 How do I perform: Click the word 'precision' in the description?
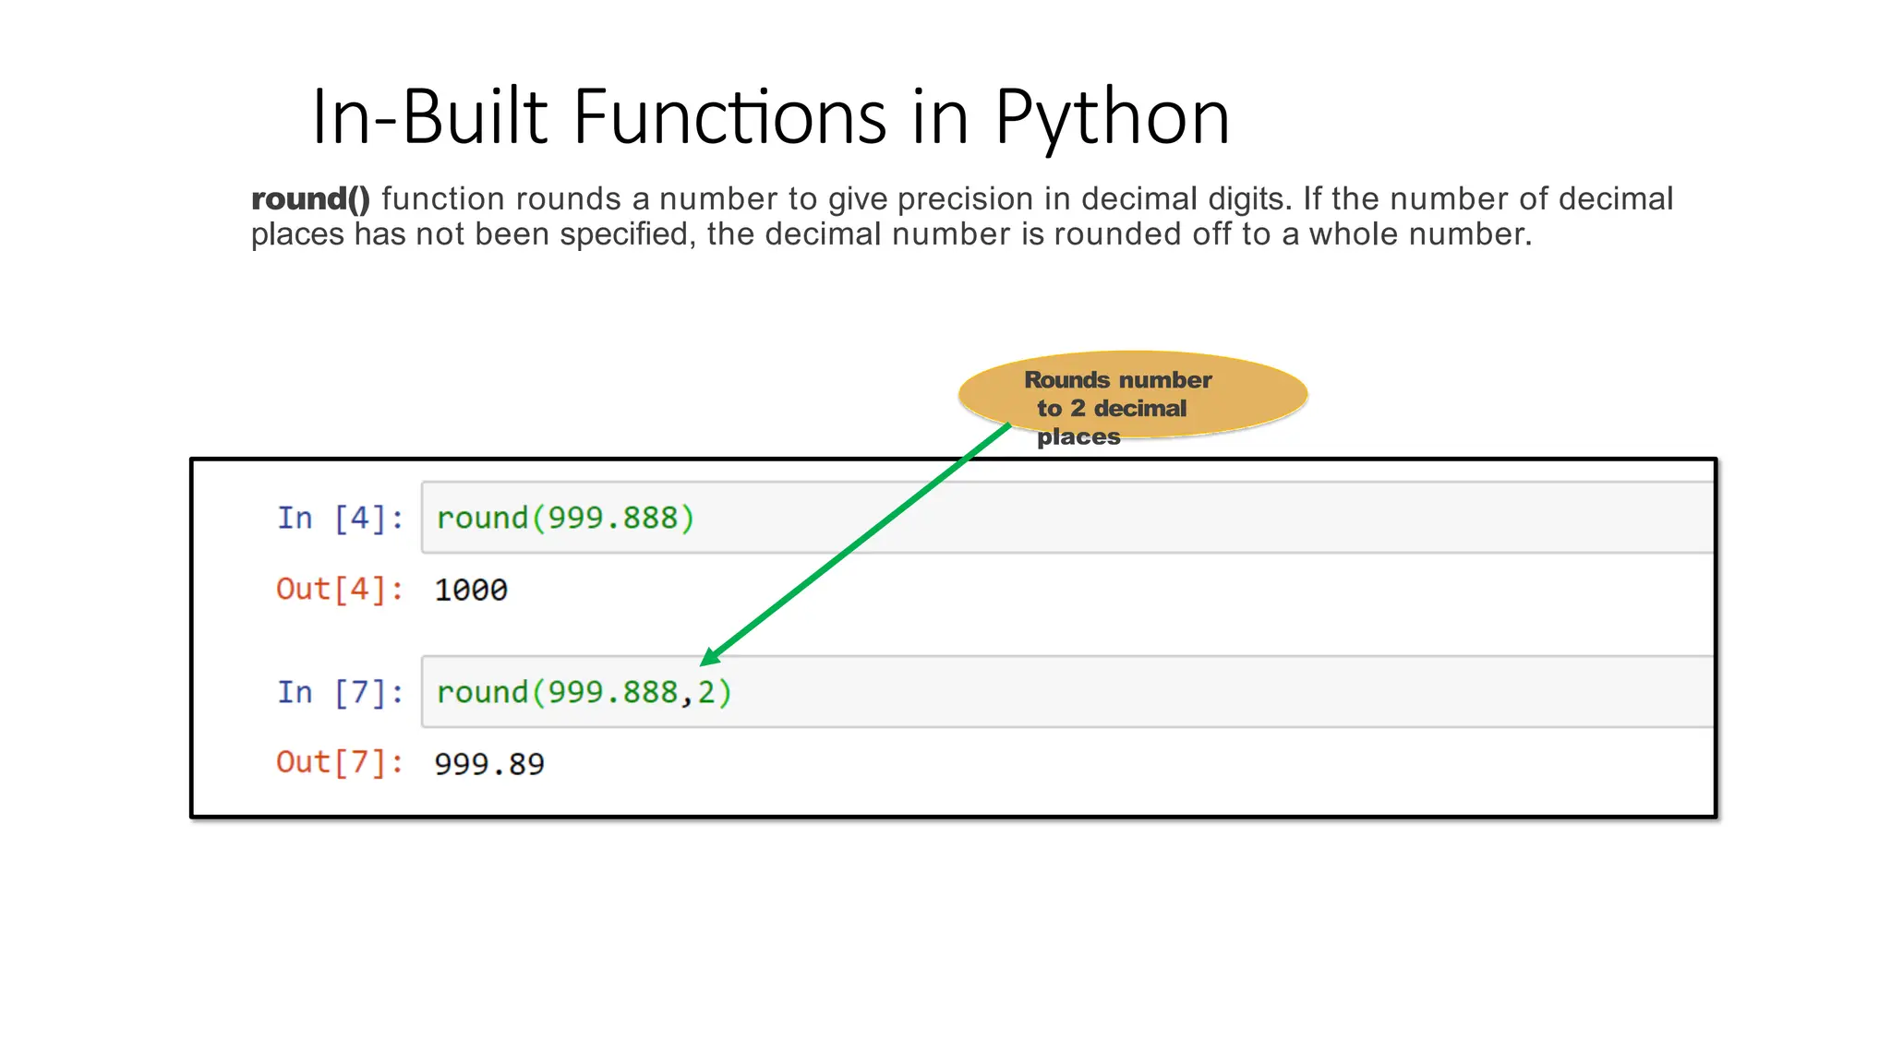point(965,198)
